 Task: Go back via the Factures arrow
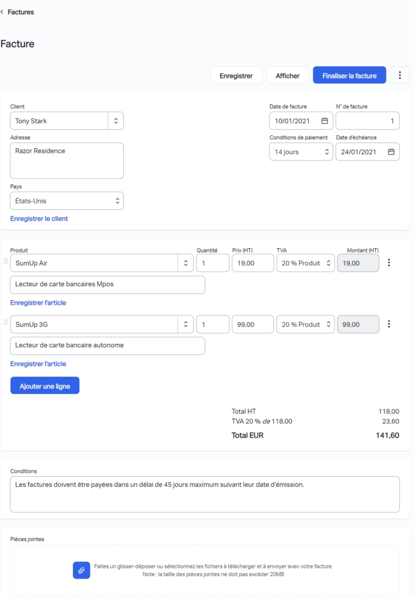[2, 12]
